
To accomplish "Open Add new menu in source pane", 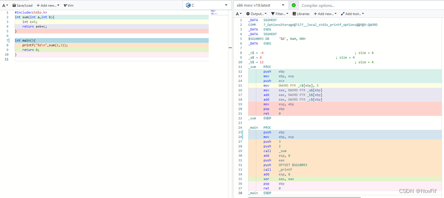I will point(48,5).
